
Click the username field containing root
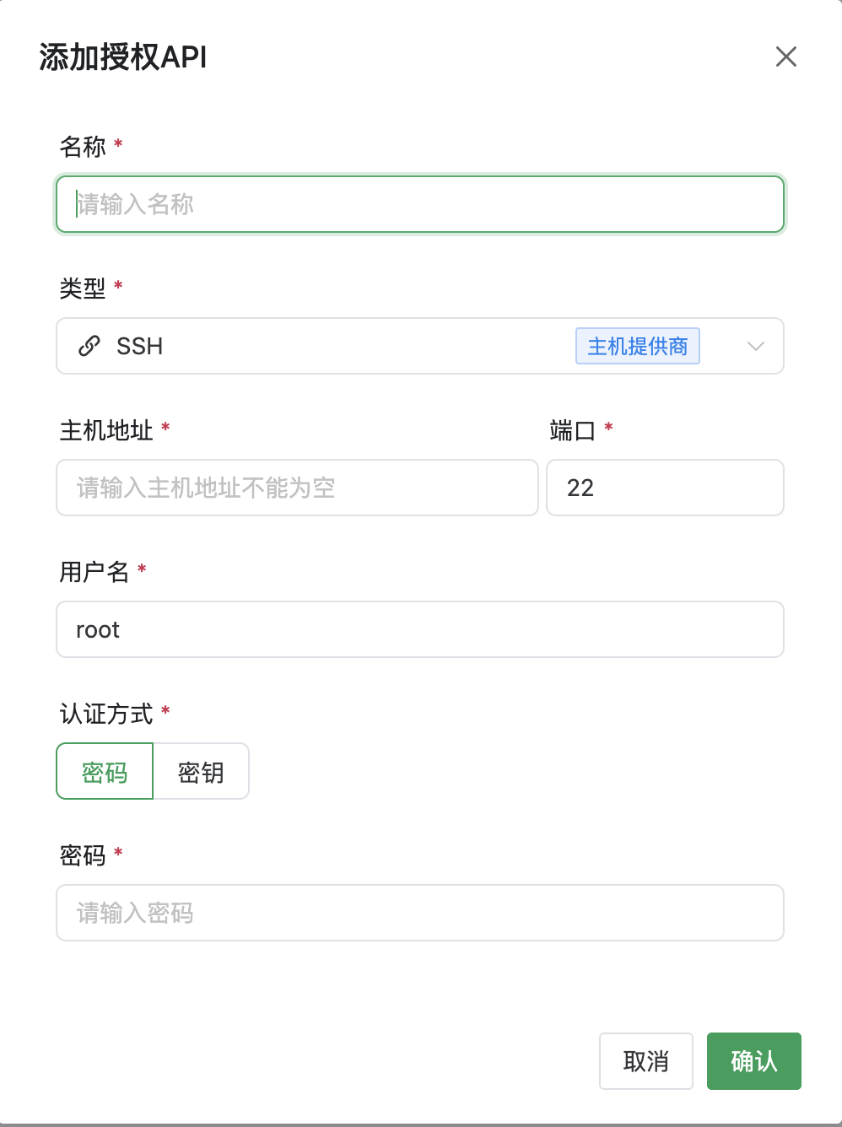tap(420, 629)
